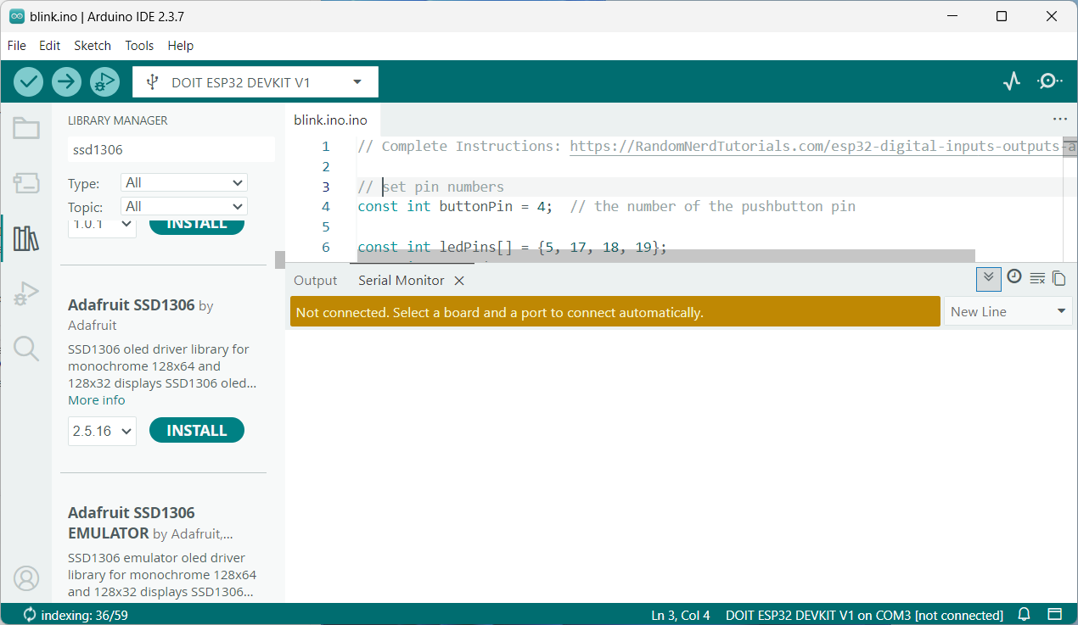Toggle autoscroll in Serial Monitor
This screenshot has height=625, width=1078.
pos(988,277)
